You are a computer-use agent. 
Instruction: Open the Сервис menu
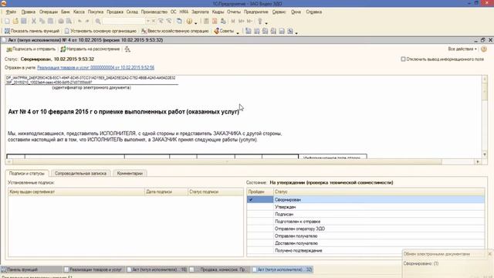(279, 12)
